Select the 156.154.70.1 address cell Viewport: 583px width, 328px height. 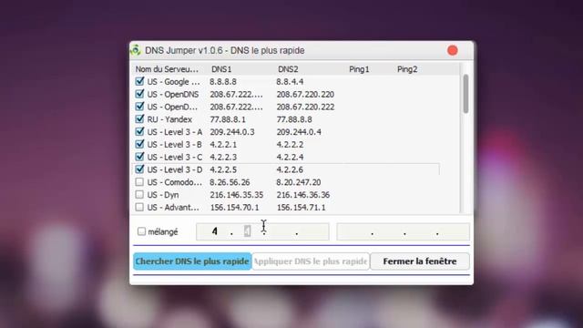(235, 207)
